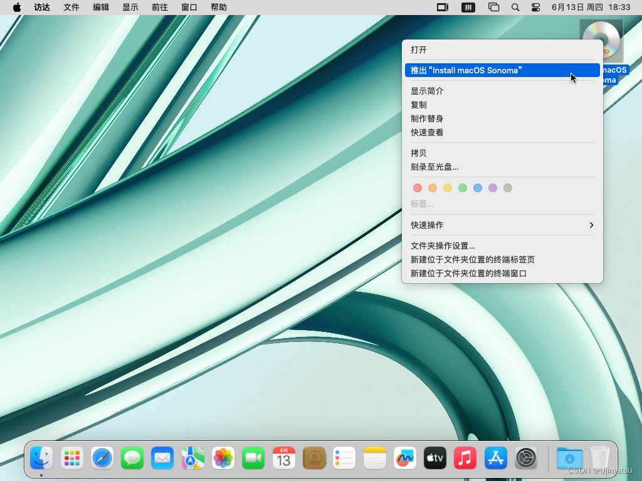
Task: Apply the yellow tag color
Action: pyautogui.click(x=448, y=188)
